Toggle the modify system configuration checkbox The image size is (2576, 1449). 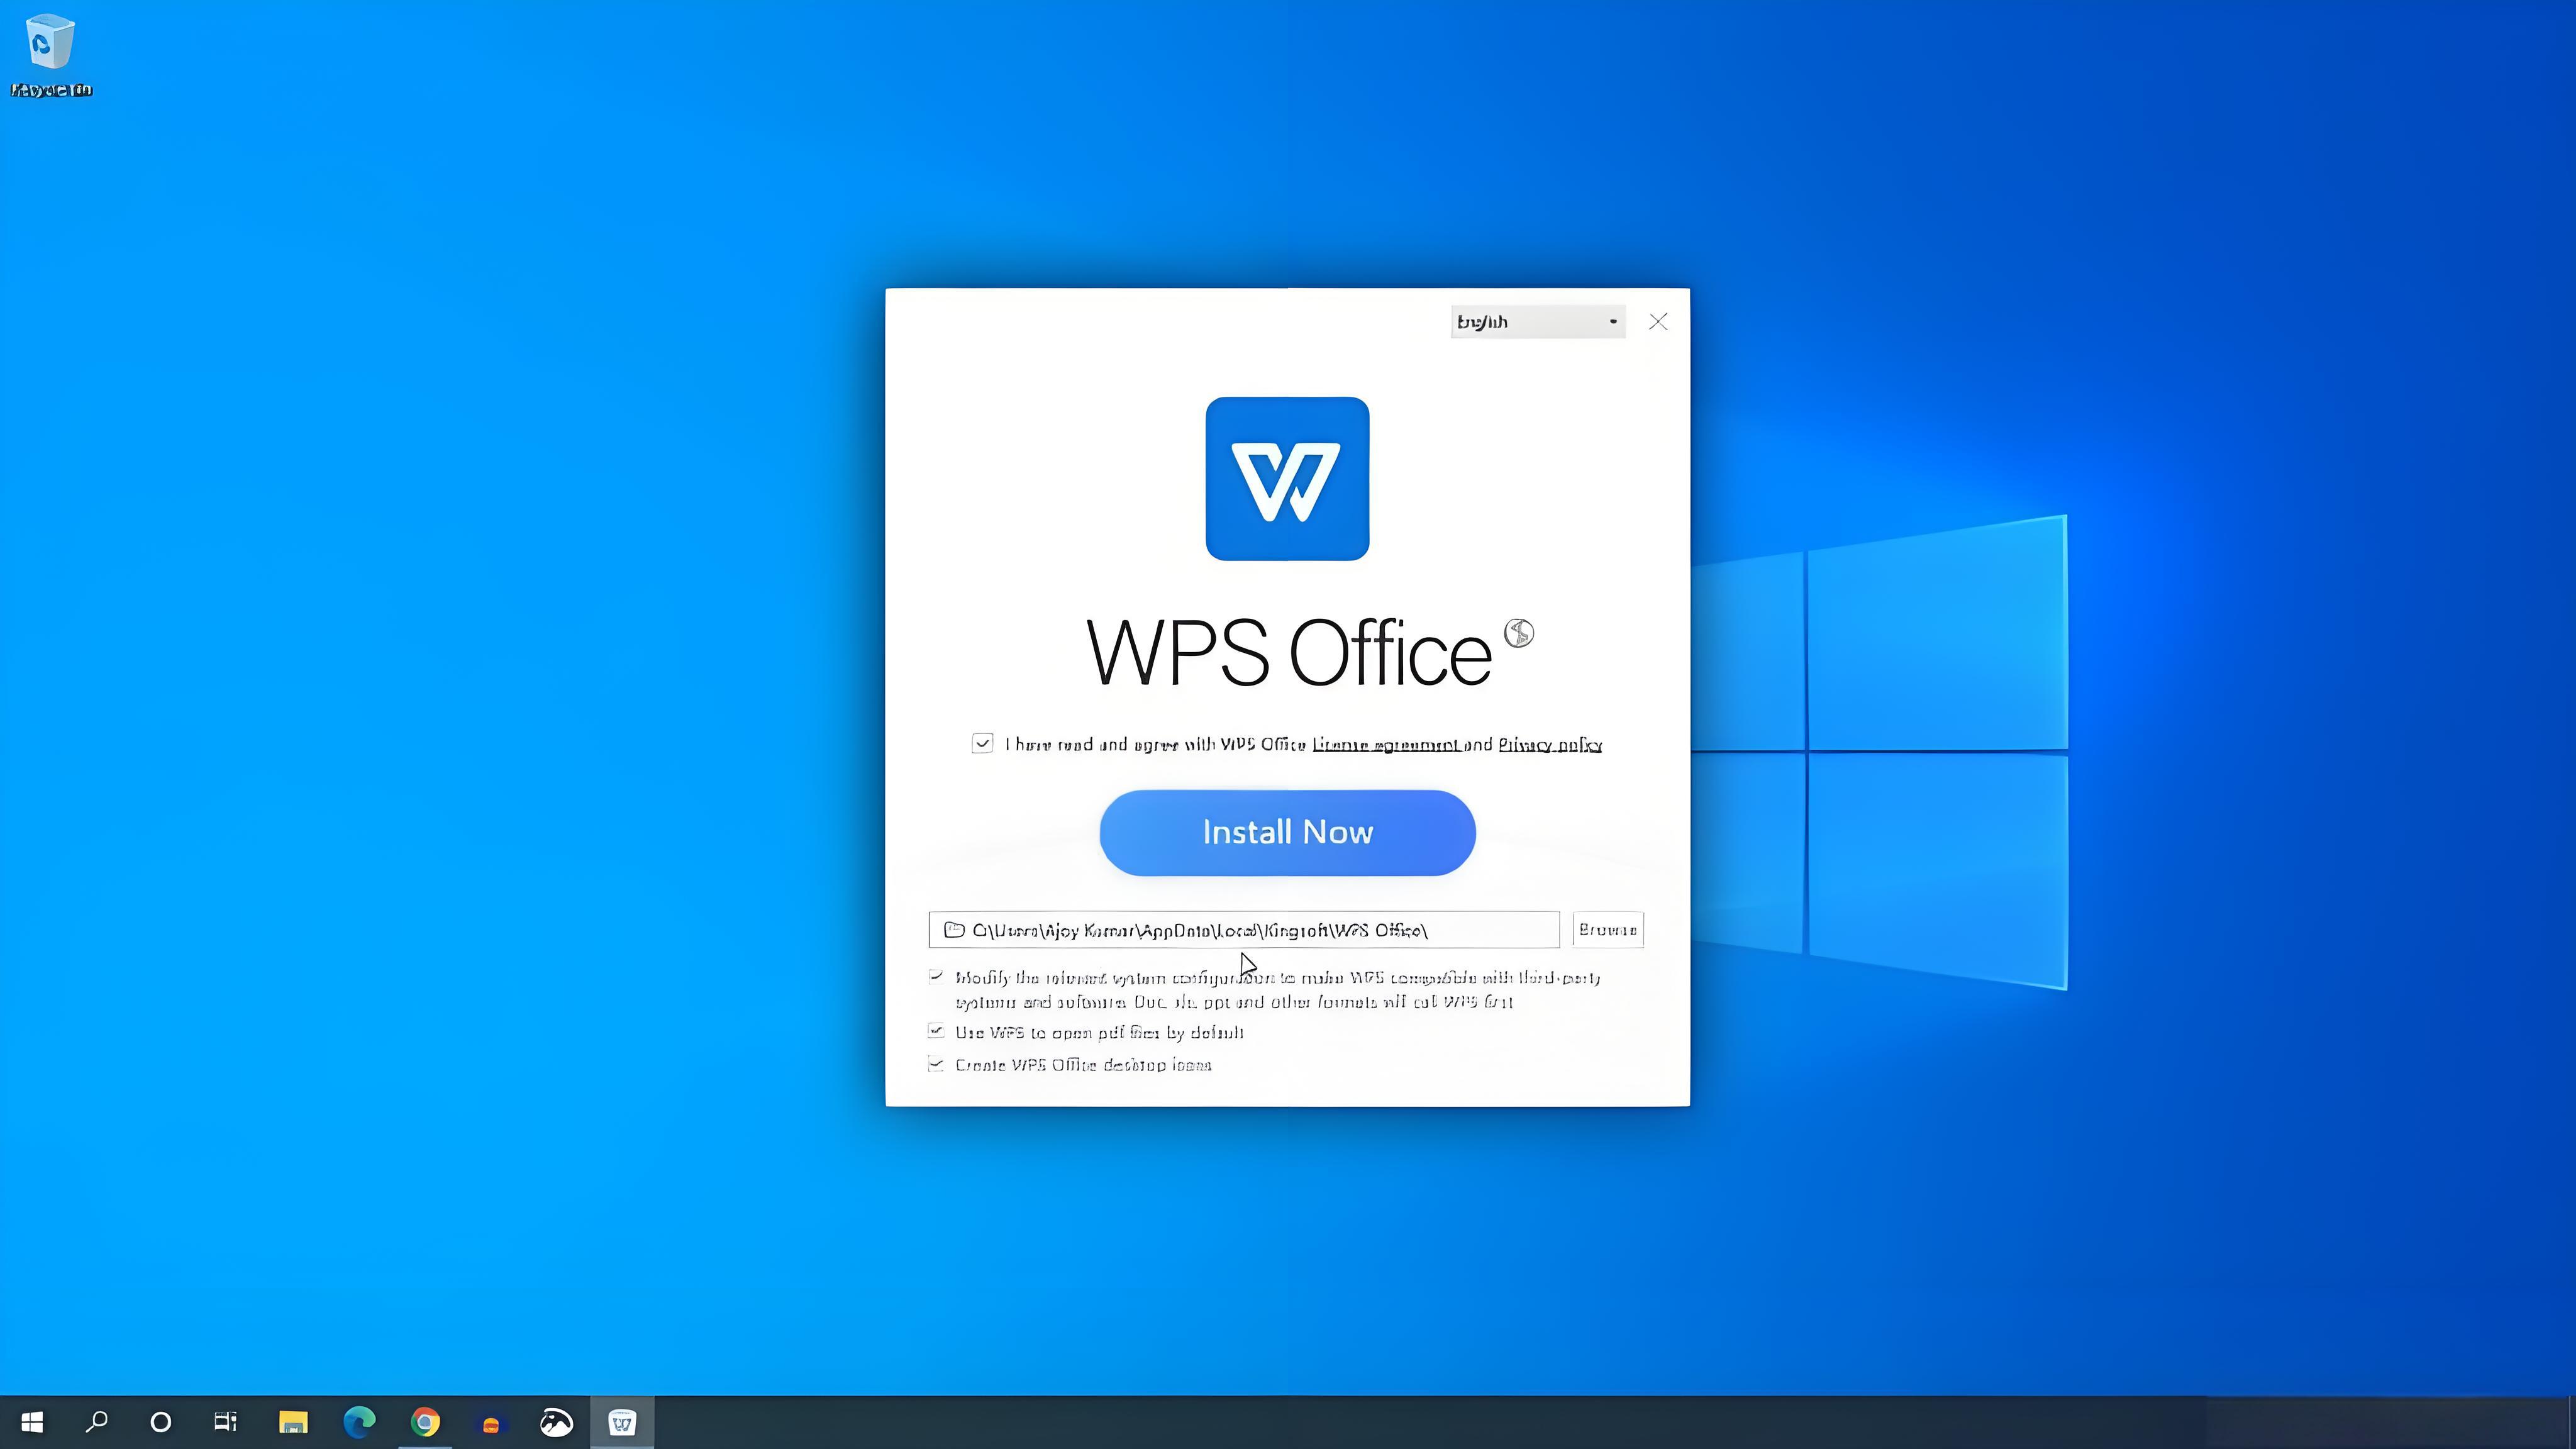936,977
